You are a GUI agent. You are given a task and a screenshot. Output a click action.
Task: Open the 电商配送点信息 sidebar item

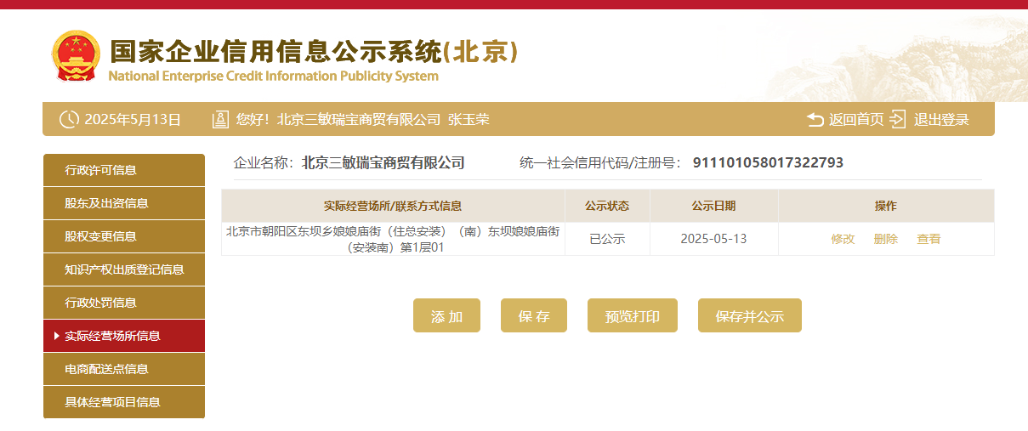124,369
